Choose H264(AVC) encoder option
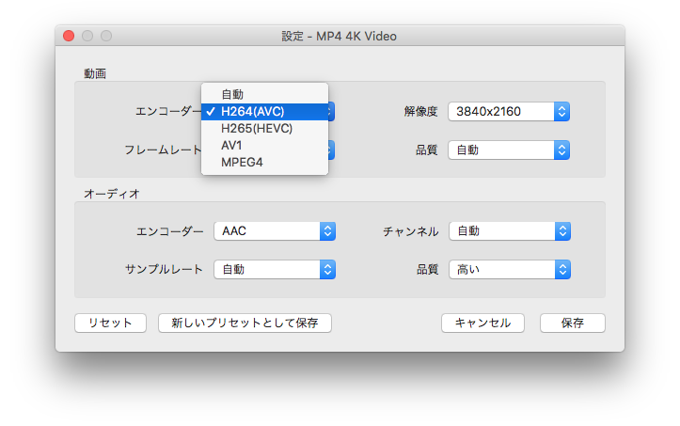The height and width of the screenshot is (426, 680). 252,112
